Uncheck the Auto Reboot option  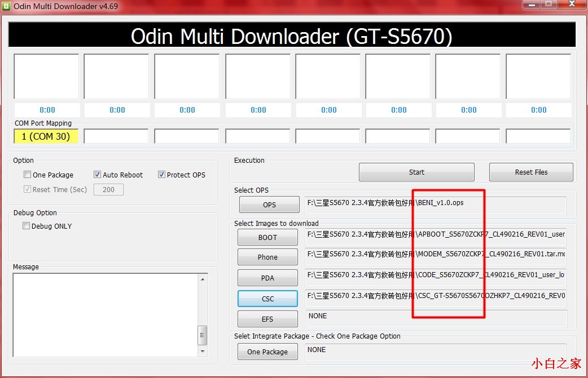(x=97, y=175)
